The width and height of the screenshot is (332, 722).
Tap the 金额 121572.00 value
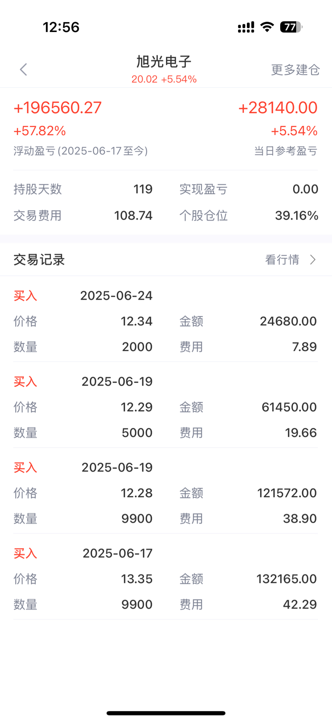point(287,493)
